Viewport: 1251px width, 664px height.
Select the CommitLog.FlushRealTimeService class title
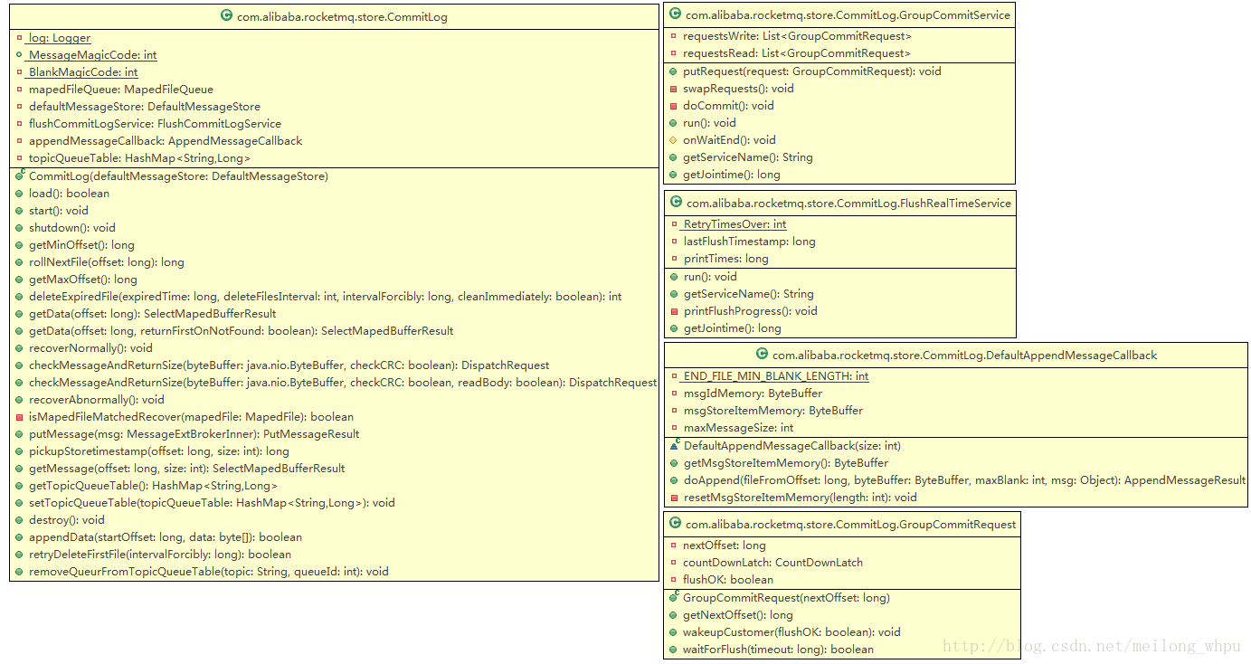tap(848, 203)
